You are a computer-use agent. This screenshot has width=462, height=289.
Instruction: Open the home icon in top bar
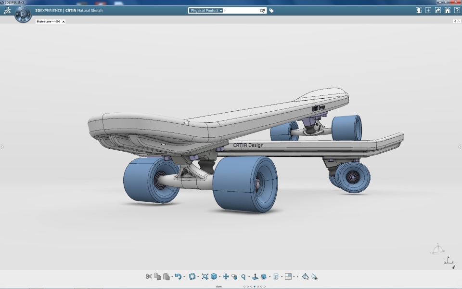pos(447,10)
